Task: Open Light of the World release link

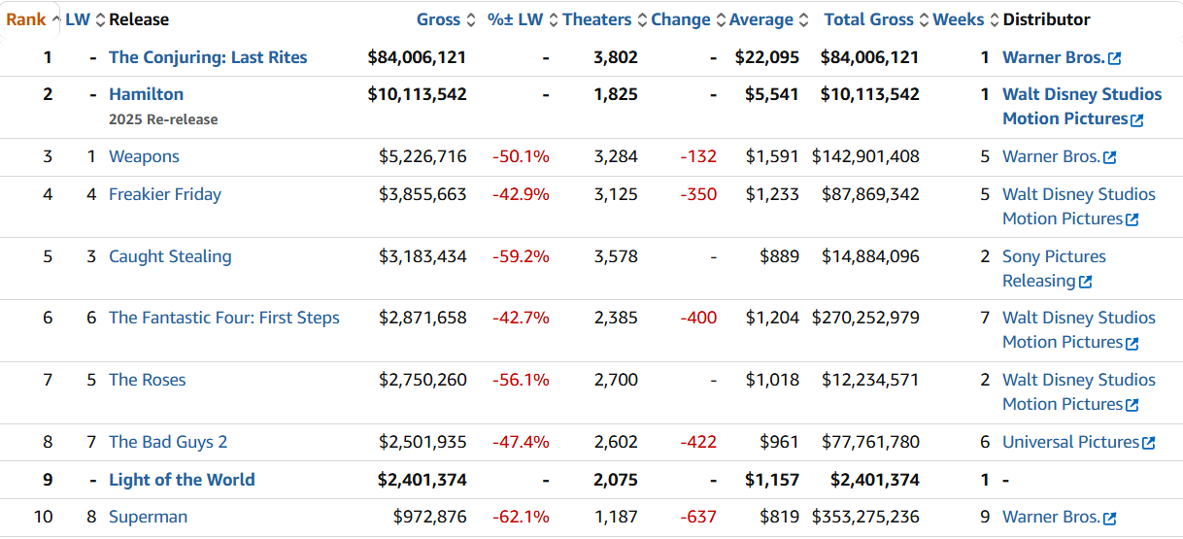Action: [182, 480]
